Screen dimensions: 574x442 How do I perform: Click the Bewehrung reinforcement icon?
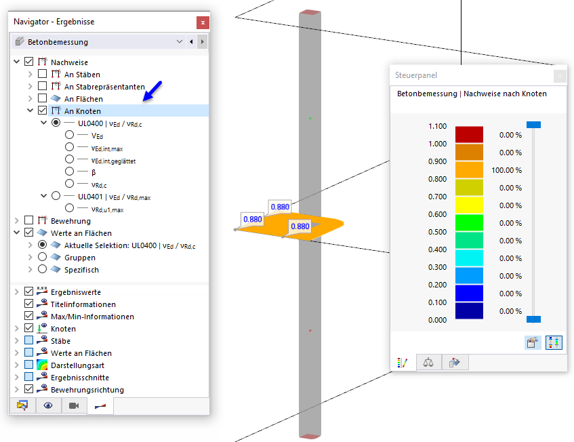tap(43, 220)
